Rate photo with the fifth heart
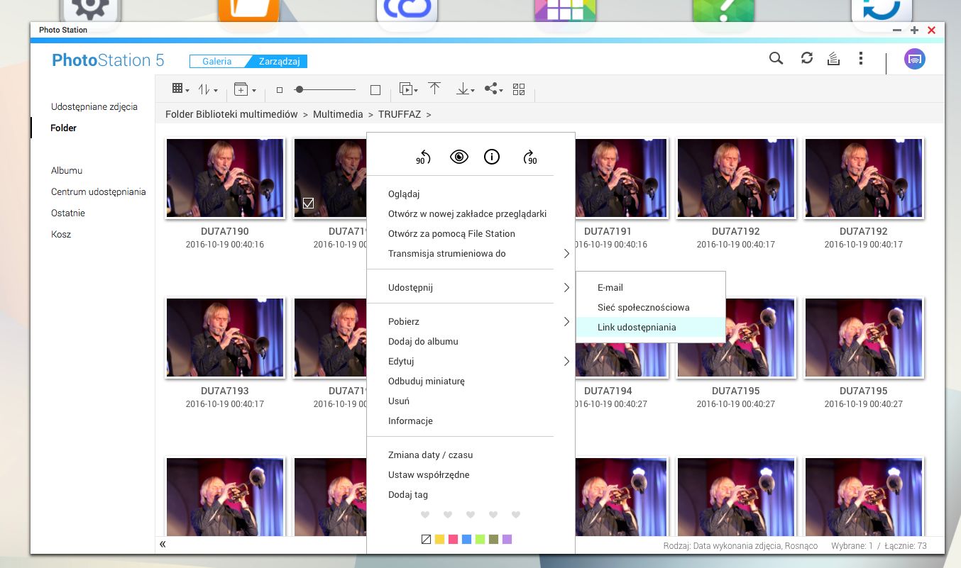 [516, 514]
